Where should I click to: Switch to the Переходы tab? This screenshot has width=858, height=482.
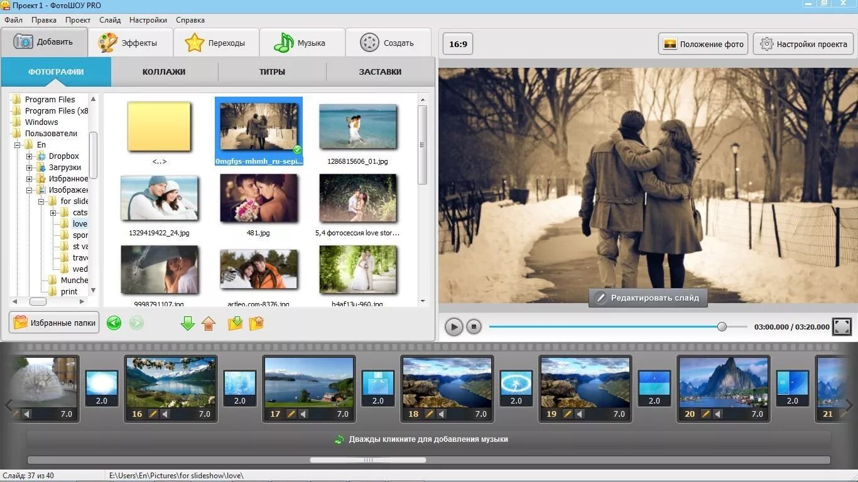pos(216,43)
